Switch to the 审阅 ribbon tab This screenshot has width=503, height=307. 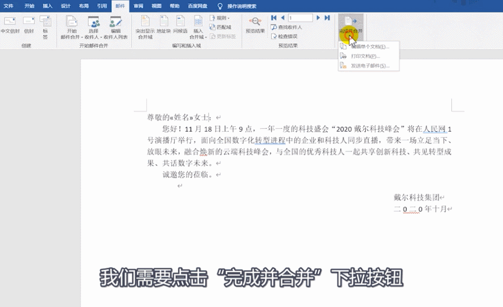pyautogui.click(x=138, y=6)
